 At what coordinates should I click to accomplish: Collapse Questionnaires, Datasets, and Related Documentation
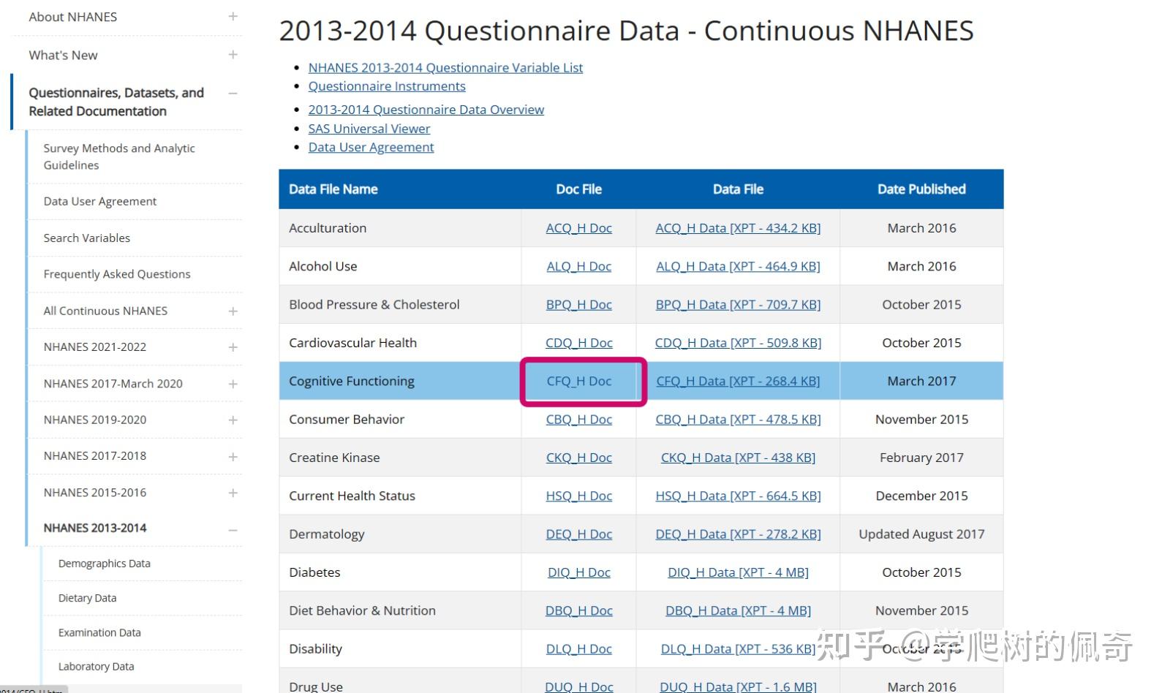pyautogui.click(x=233, y=94)
